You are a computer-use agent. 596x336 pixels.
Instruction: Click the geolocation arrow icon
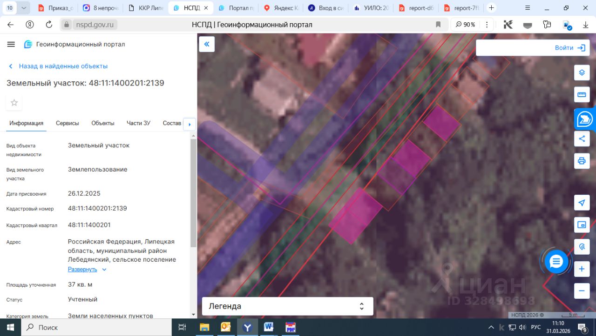pyautogui.click(x=582, y=203)
